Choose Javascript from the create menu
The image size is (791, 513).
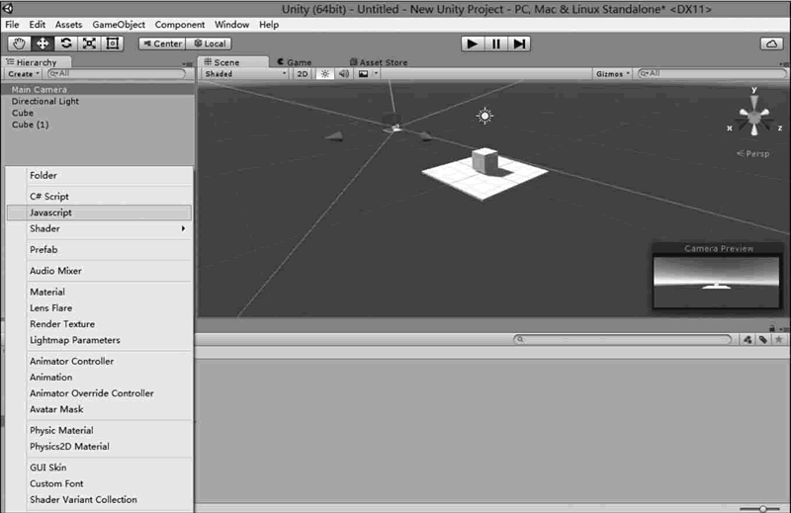[x=99, y=213]
